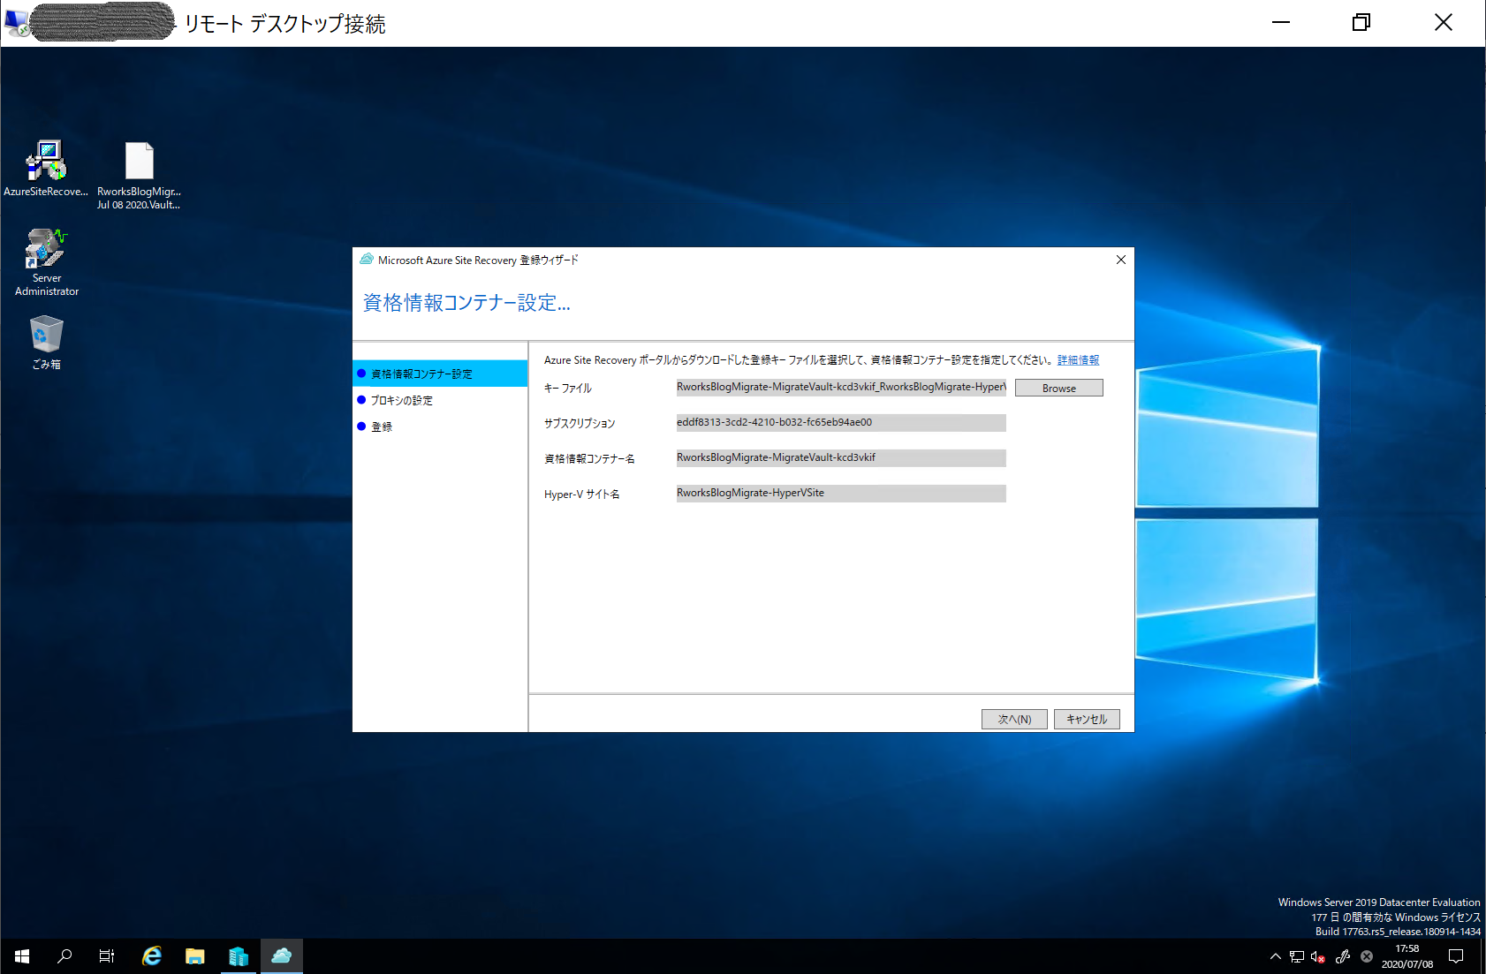This screenshot has height=974, width=1486.
Task: Open Task View on taskbar
Action: pyautogui.click(x=107, y=955)
